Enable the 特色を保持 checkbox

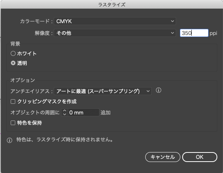[x=13, y=123]
